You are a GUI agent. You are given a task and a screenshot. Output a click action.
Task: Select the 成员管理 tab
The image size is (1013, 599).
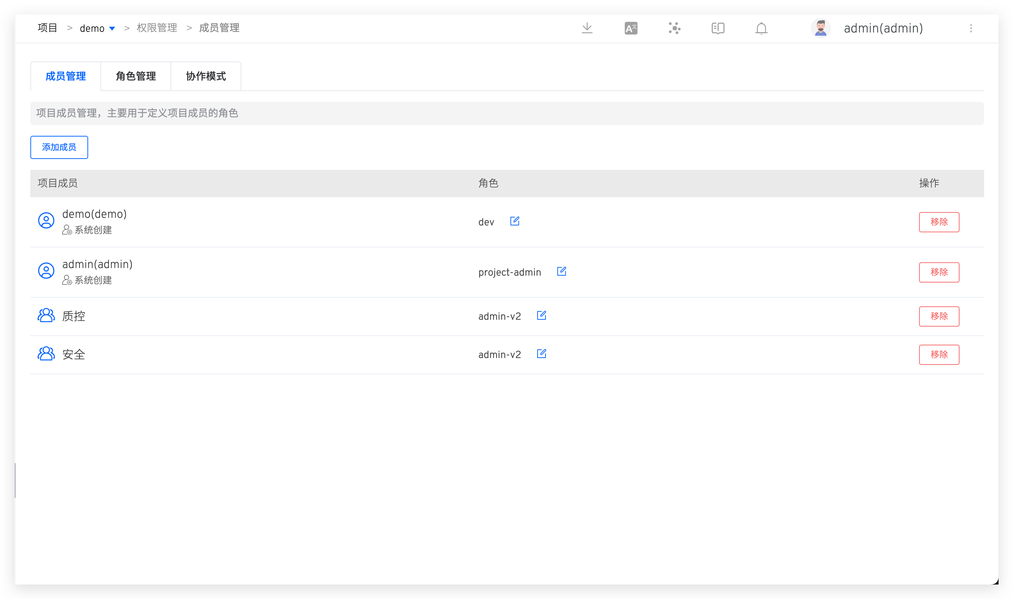(x=65, y=76)
